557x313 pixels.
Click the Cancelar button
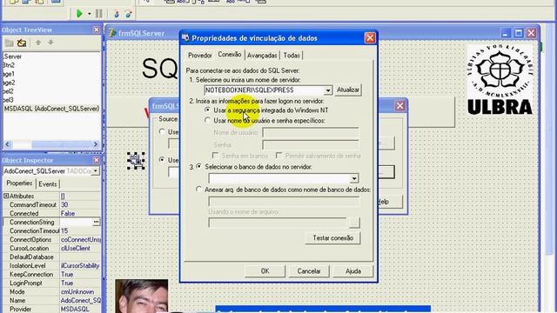point(309,271)
